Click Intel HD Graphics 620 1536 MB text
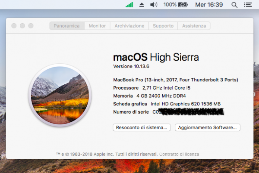Viewport: 259px width, 173px height. (186, 104)
